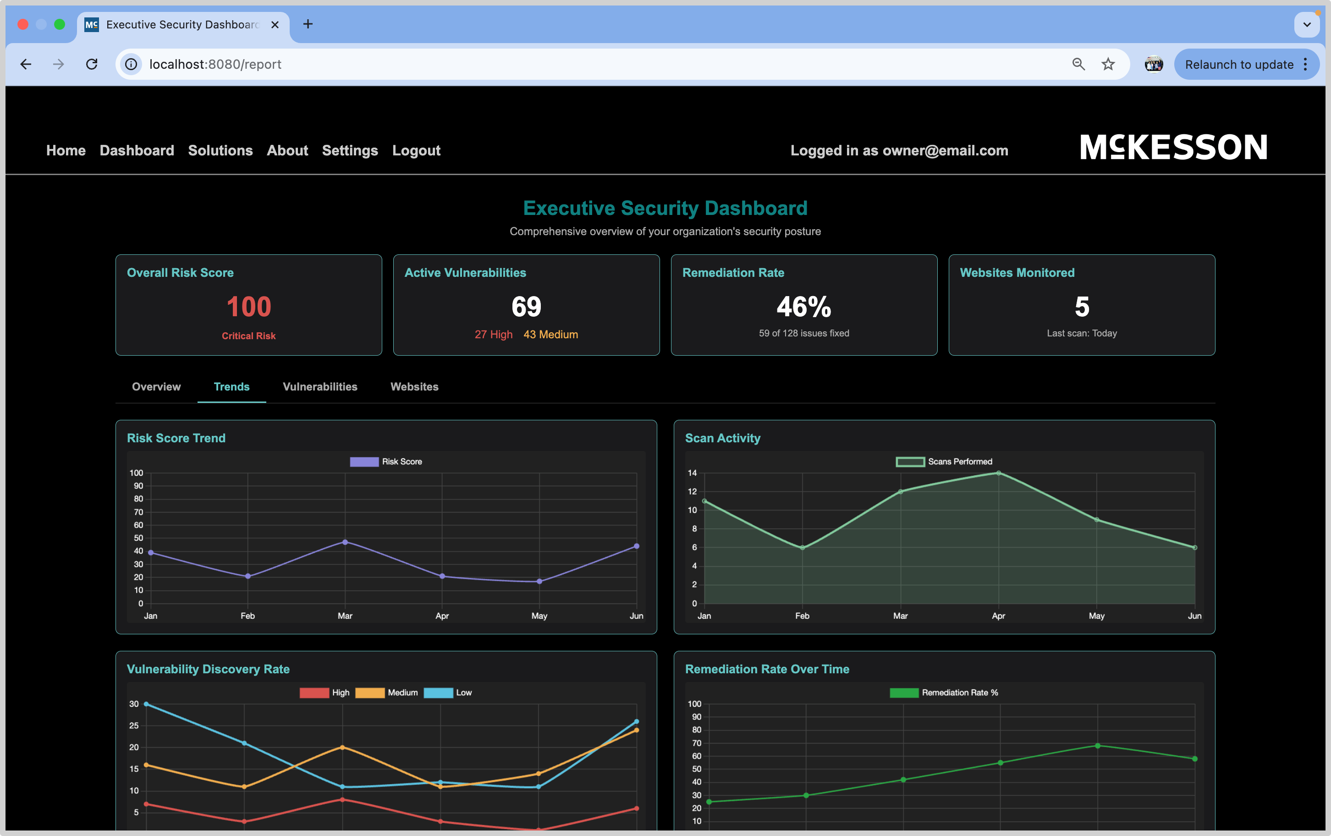Viewport: 1331px width, 836px height.
Task: Toggle the Medium series legend swatch
Action: 370,693
